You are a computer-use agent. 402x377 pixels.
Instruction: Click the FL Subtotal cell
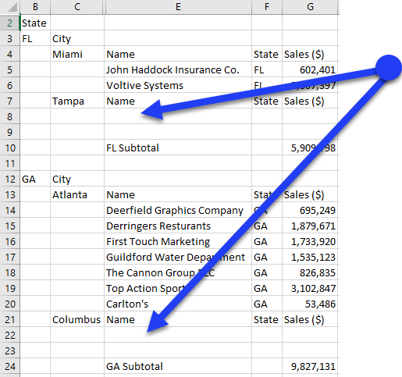click(178, 148)
